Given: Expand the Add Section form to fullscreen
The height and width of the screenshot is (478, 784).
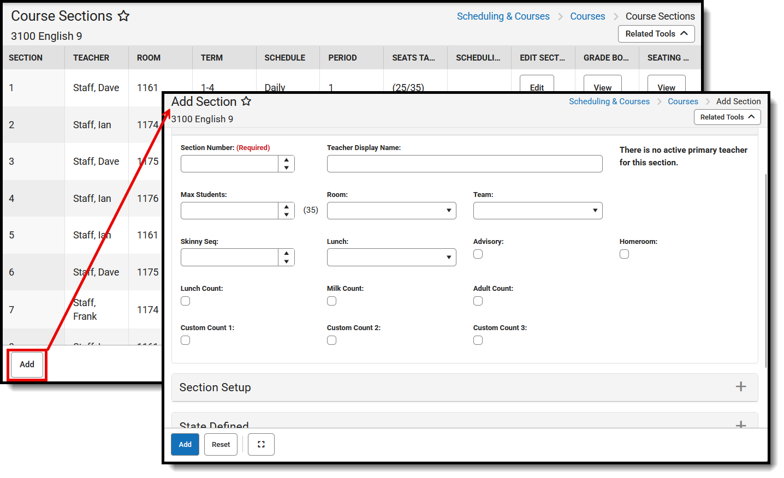Looking at the screenshot, I should pyautogui.click(x=261, y=444).
